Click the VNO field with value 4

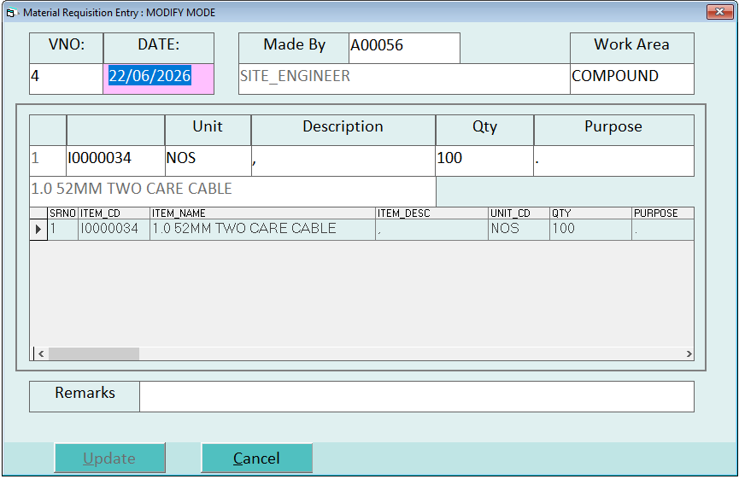tap(66, 79)
